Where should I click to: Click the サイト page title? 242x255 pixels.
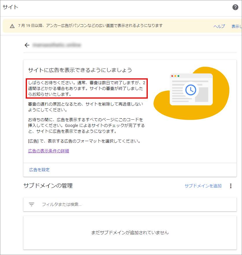pos(10,7)
